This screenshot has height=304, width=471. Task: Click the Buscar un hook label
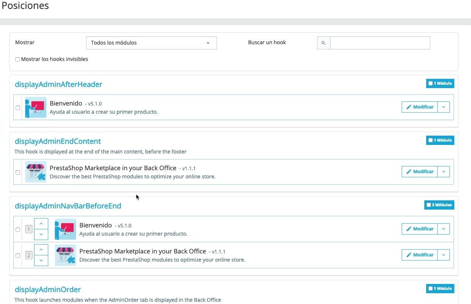pyautogui.click(x=267, y=42)
